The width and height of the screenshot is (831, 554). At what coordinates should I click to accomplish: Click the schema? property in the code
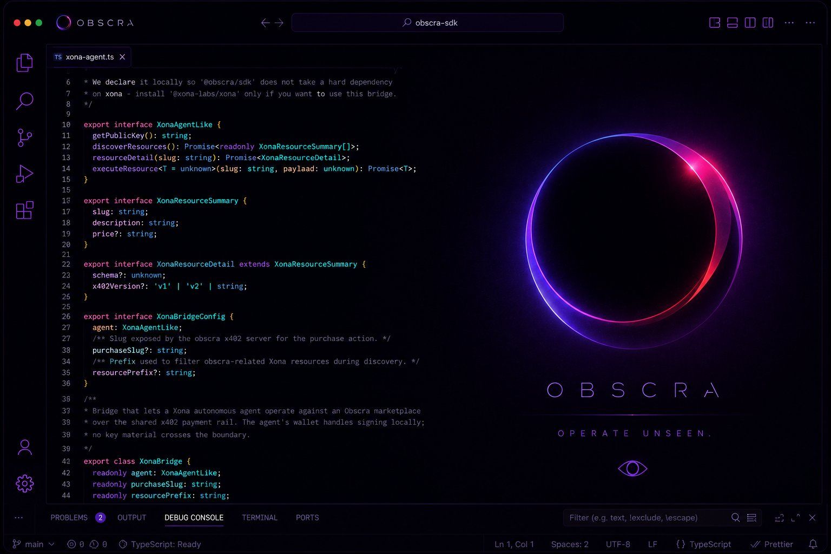(108, 275)
